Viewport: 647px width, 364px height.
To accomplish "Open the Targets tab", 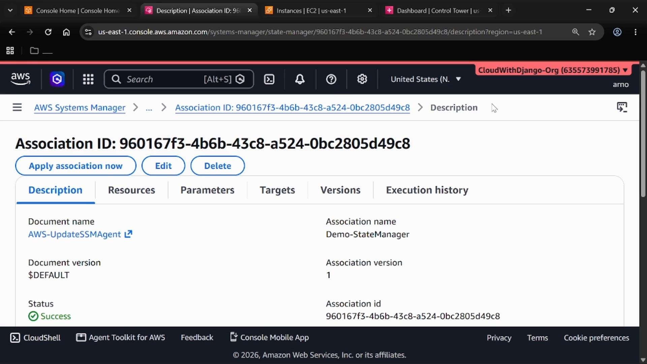I will pyautogui.click(x=277, y=190).
